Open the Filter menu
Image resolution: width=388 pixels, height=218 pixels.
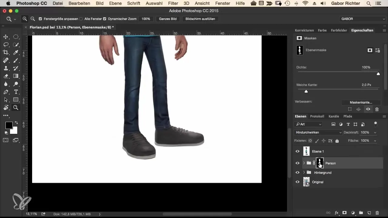tap(173, 3)
